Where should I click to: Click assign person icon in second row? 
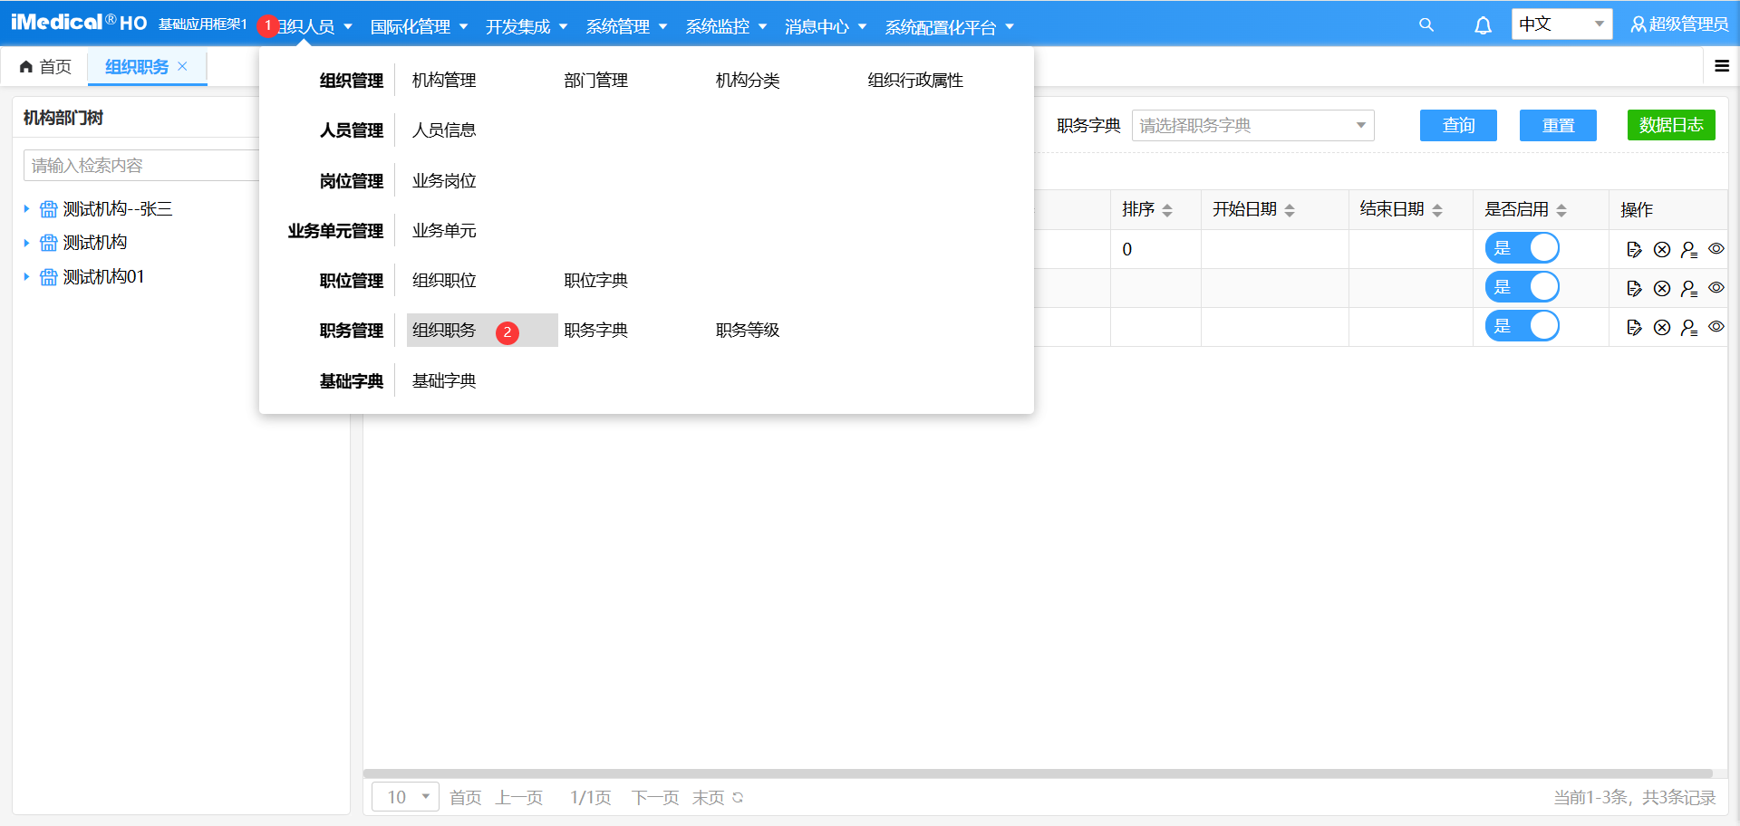click(x=1688, y=289)
